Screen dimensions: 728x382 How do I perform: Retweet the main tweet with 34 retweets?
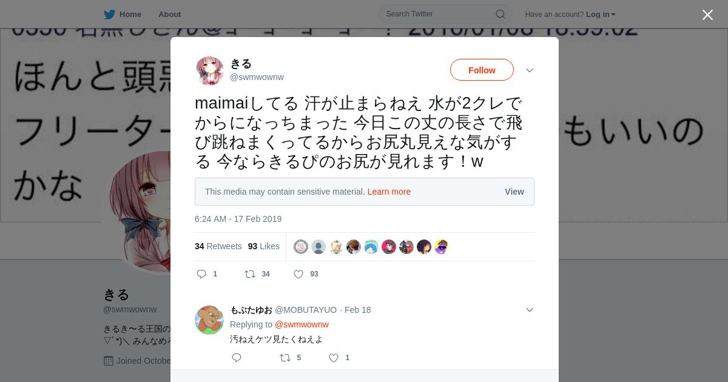coord(250,274)
